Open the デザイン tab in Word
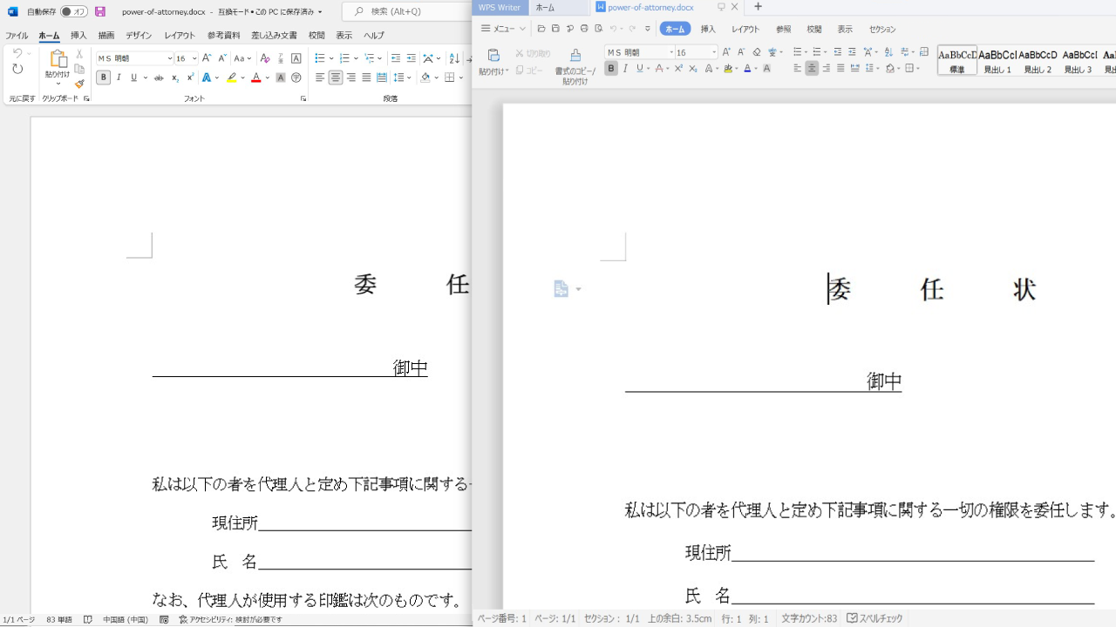The width and height of the screenshot is (1116, 627). pyautogui.click(x=139, y=36)
